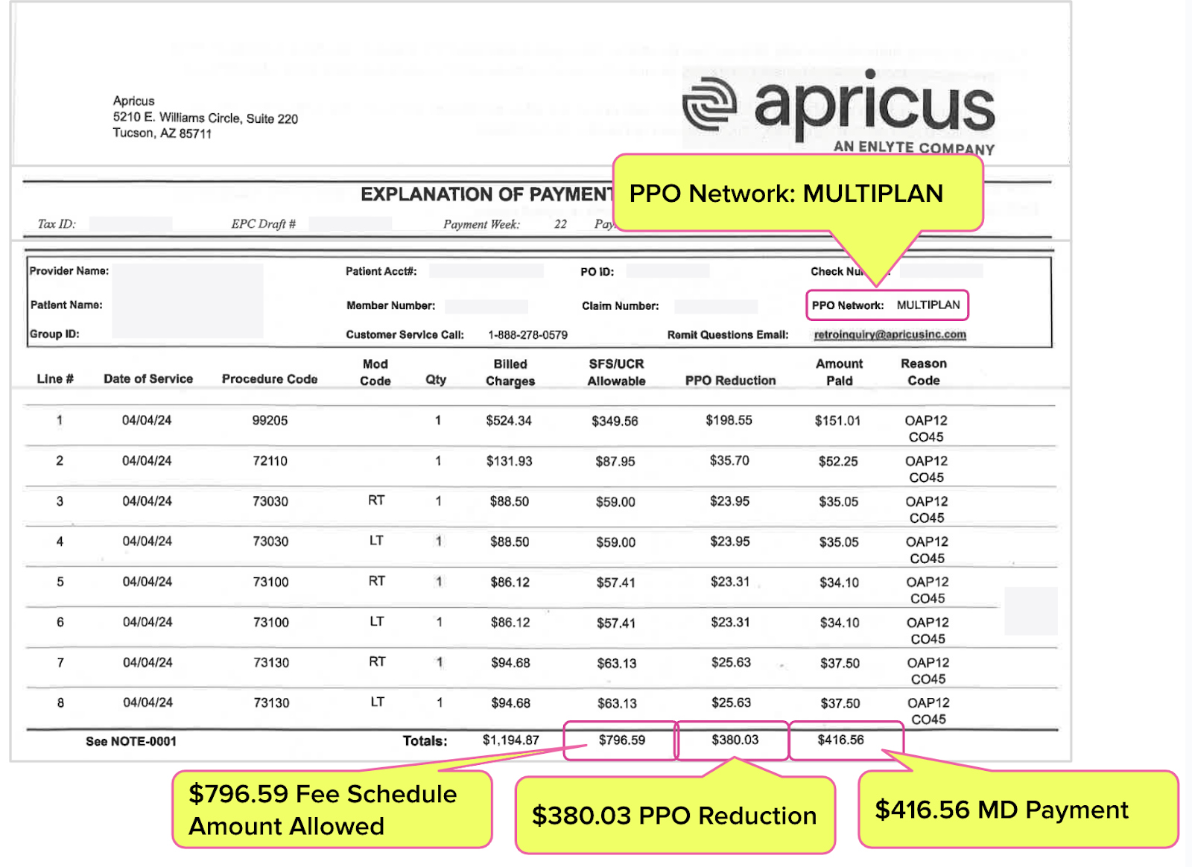
Task: Click the "Member Number:" label
Action: point(390,306)
